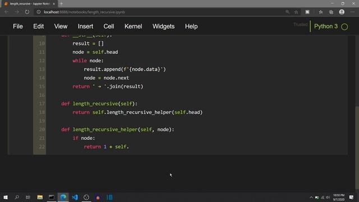Open the Cell menu
Screen dimensions: 359x202
click(109, 26)
